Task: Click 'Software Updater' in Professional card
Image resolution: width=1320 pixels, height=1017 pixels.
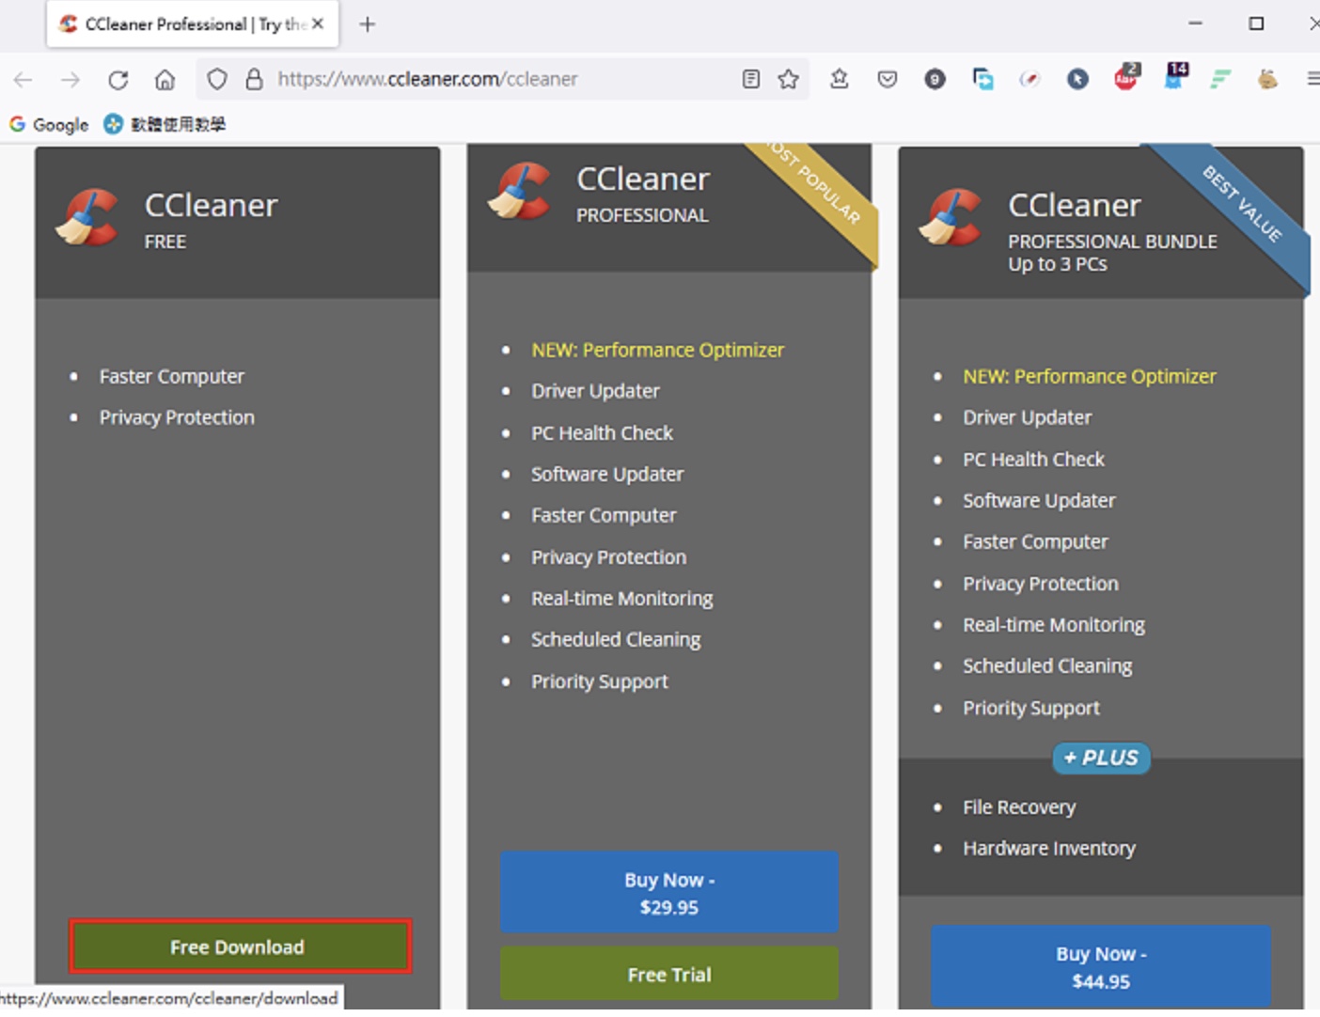Action: coord(607,475)
